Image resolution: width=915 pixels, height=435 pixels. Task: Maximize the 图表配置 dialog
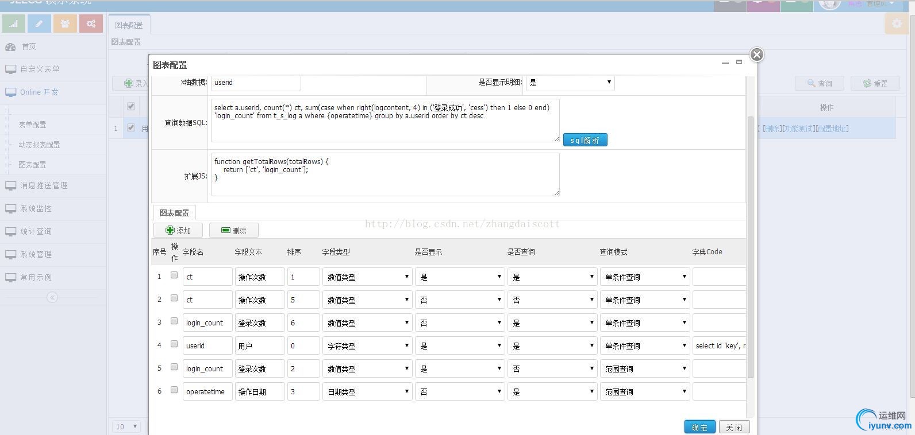click(739, 62)
